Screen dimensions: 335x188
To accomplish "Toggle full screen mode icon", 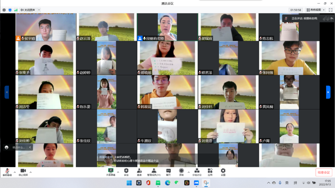I will coord(330,10).
